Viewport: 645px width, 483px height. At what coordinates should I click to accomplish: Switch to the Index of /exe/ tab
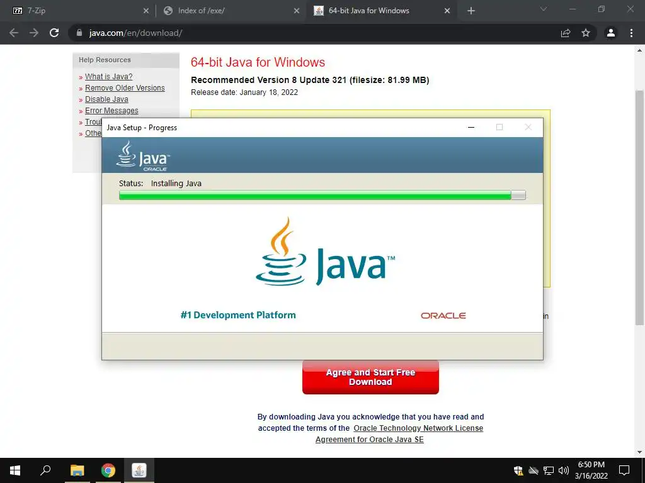(x=231, y=11)
